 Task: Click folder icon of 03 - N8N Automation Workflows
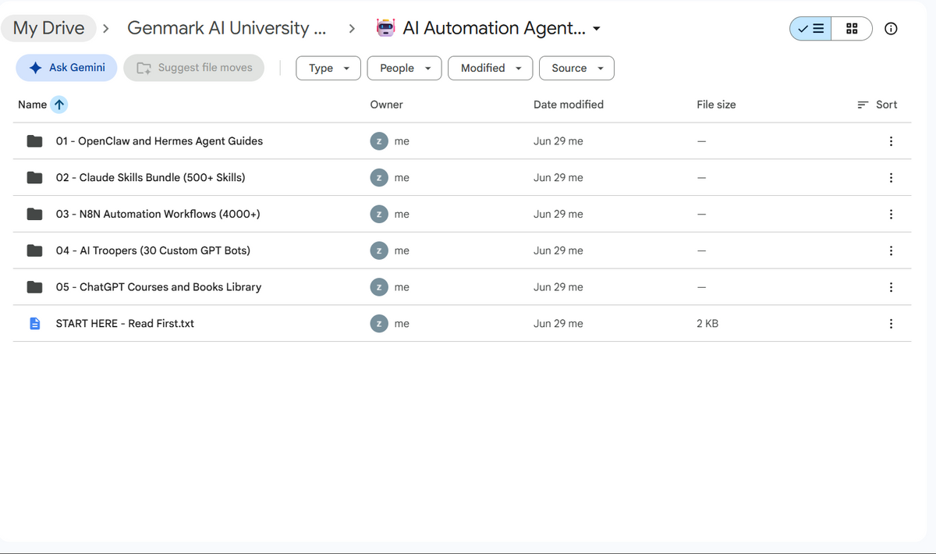pyautogui.click(x=34, y=214)
